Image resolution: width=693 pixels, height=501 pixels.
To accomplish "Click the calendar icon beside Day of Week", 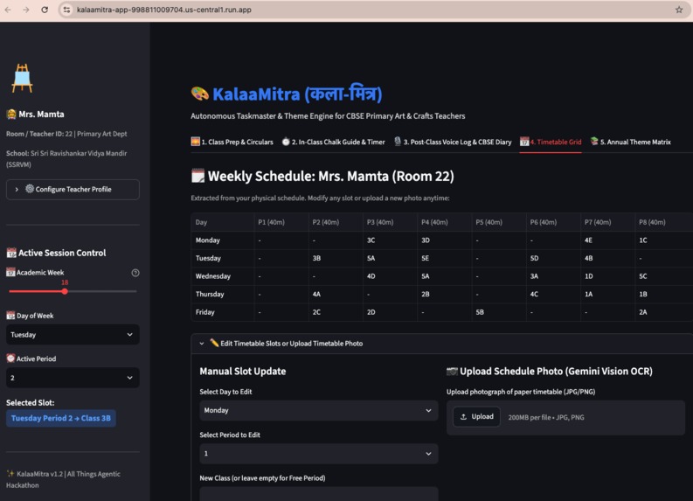I will [10, 316].
